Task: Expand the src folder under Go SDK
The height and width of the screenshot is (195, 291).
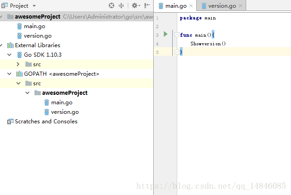Action: coord(18,64)
